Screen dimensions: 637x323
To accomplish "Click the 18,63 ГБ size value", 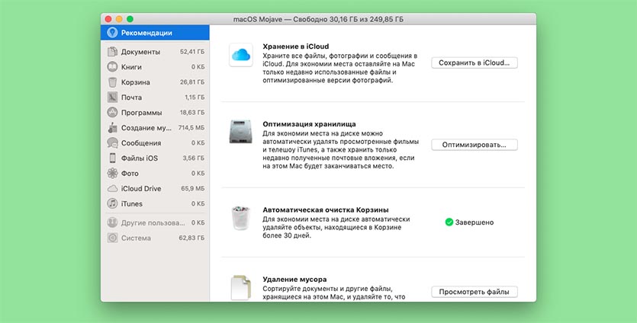I will pos(192,113).
